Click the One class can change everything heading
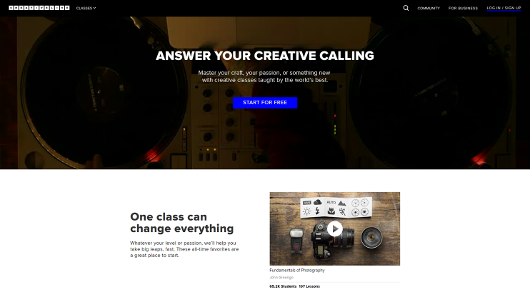Image resolution: width=530 pixels, height=297 pixels. (182, 223)
